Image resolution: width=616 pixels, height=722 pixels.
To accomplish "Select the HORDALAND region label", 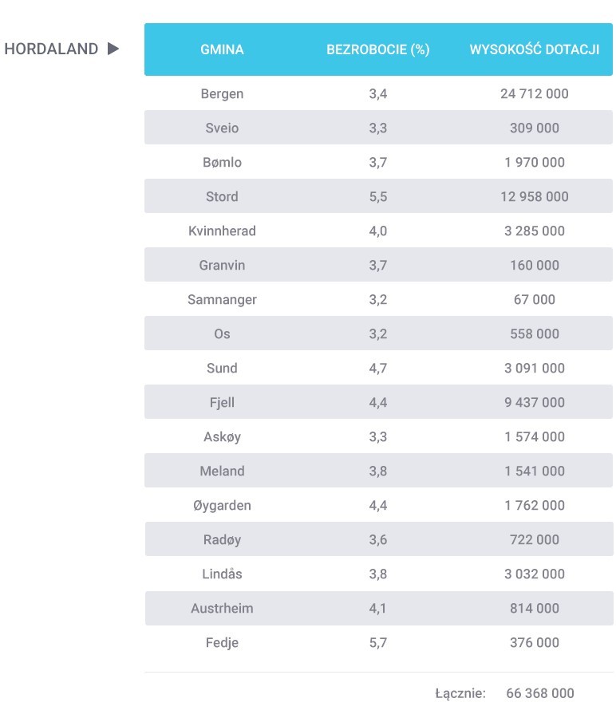I will [51, 49].
